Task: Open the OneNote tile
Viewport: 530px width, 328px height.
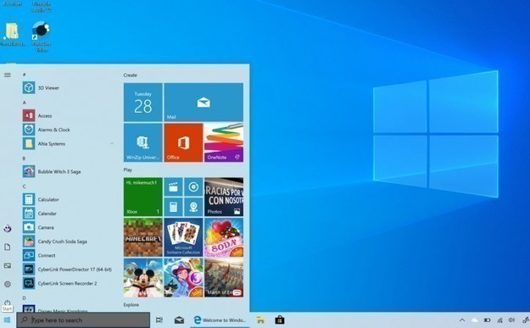Action: pos(224,142)
